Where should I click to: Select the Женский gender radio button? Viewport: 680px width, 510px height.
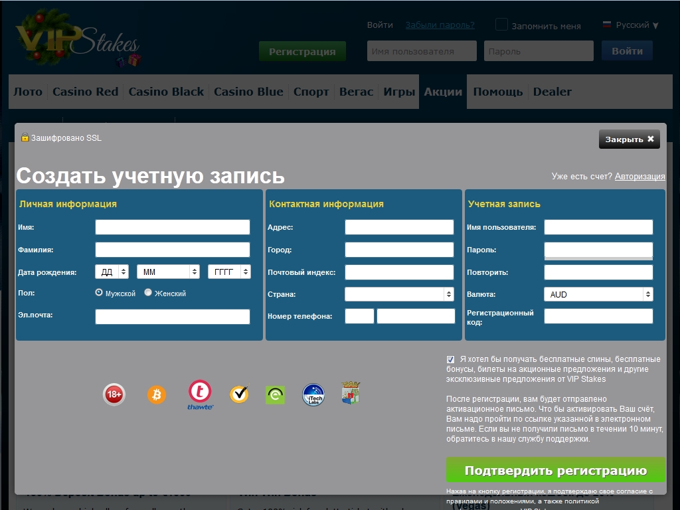(x=148, y=292)
